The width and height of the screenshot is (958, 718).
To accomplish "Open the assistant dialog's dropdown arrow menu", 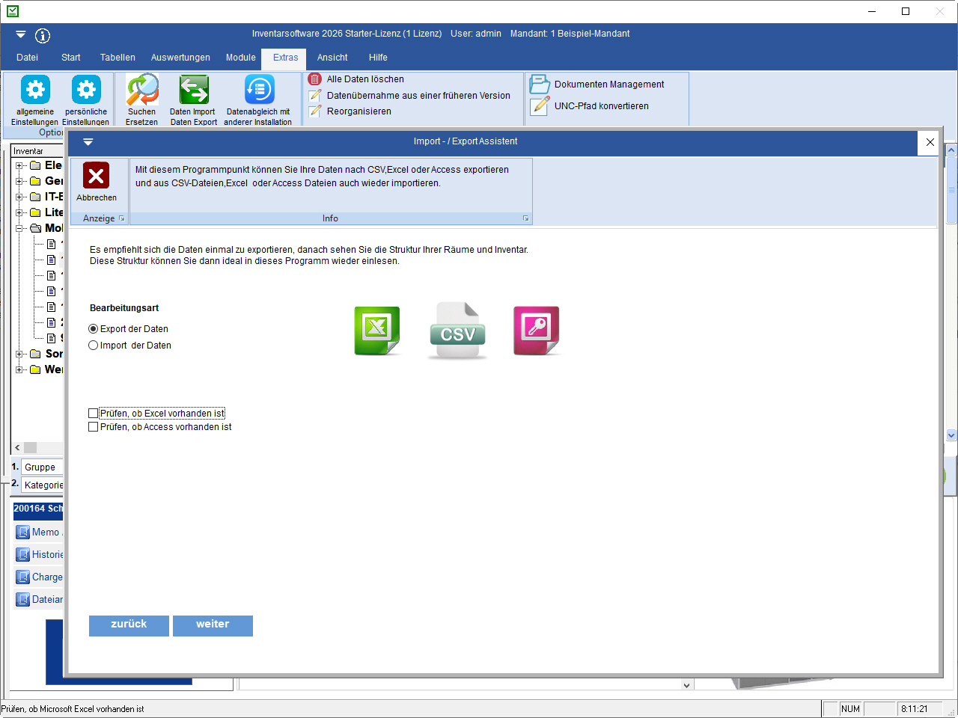I will tap(88, 141).
